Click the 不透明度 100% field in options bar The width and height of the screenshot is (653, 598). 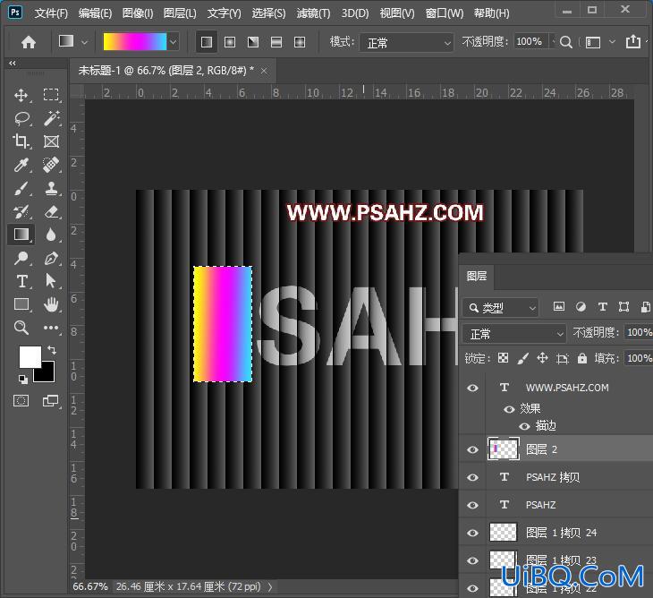530,42
